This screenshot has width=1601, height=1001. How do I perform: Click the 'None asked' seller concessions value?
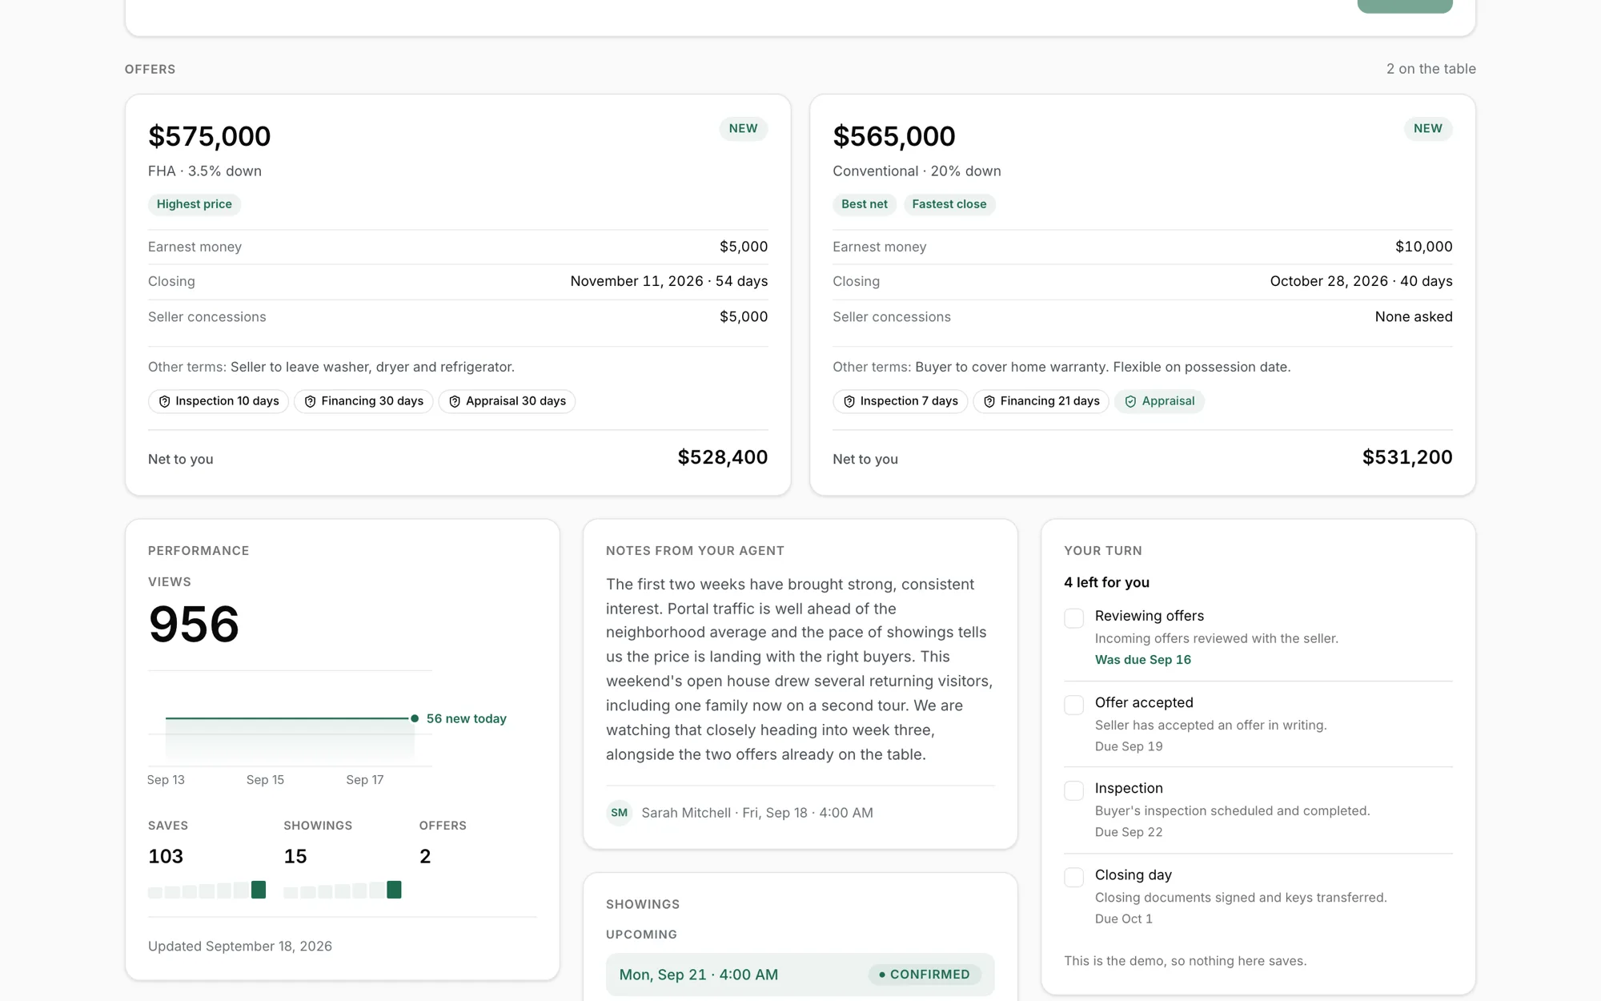pyautogui.click(x=1414, y=317)
